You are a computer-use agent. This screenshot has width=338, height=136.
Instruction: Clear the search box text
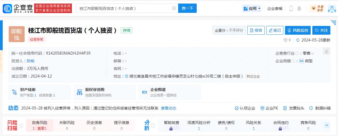click(174, 8)
